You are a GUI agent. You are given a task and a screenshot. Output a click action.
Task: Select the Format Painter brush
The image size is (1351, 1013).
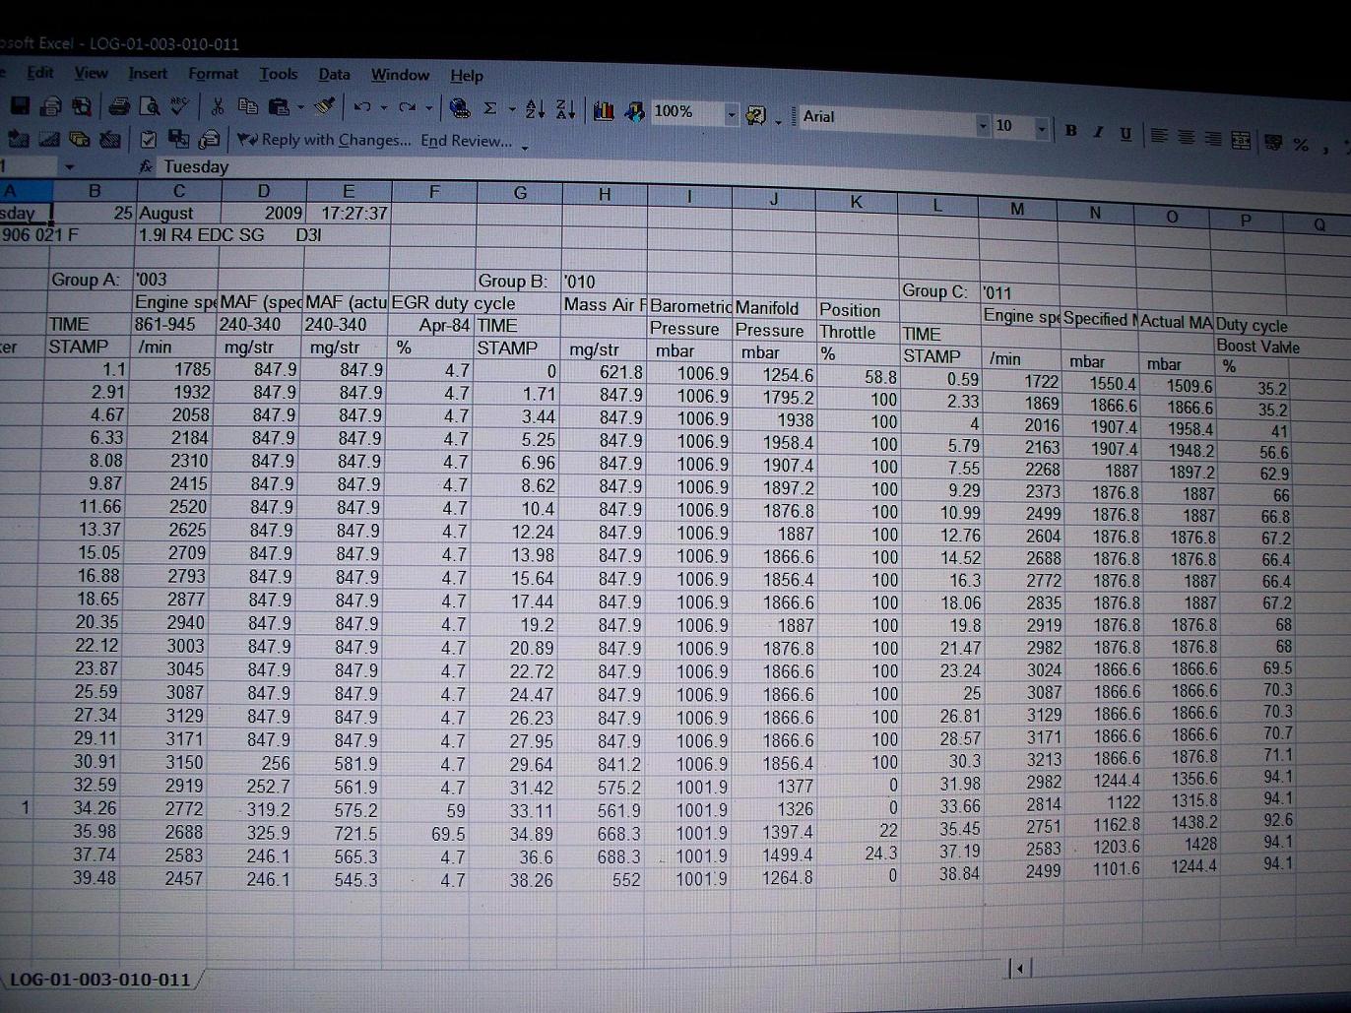click(x=324, y=106)
